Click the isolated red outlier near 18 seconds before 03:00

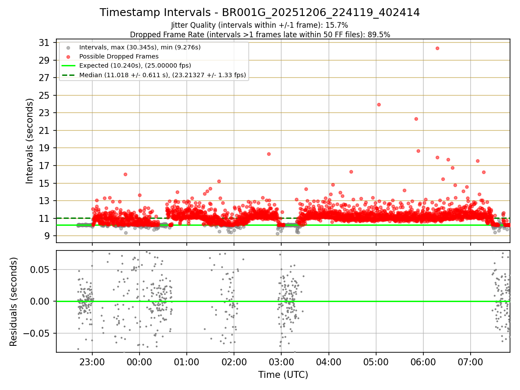coord(269,154)
